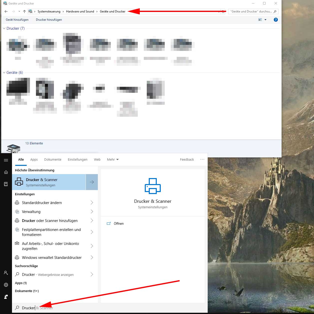Open Festplattenpartitionen erstellen und formatieren
Image resolution: width=314 pixels, height=314 pixels.
pyautogui.click(x=51, y=232)
